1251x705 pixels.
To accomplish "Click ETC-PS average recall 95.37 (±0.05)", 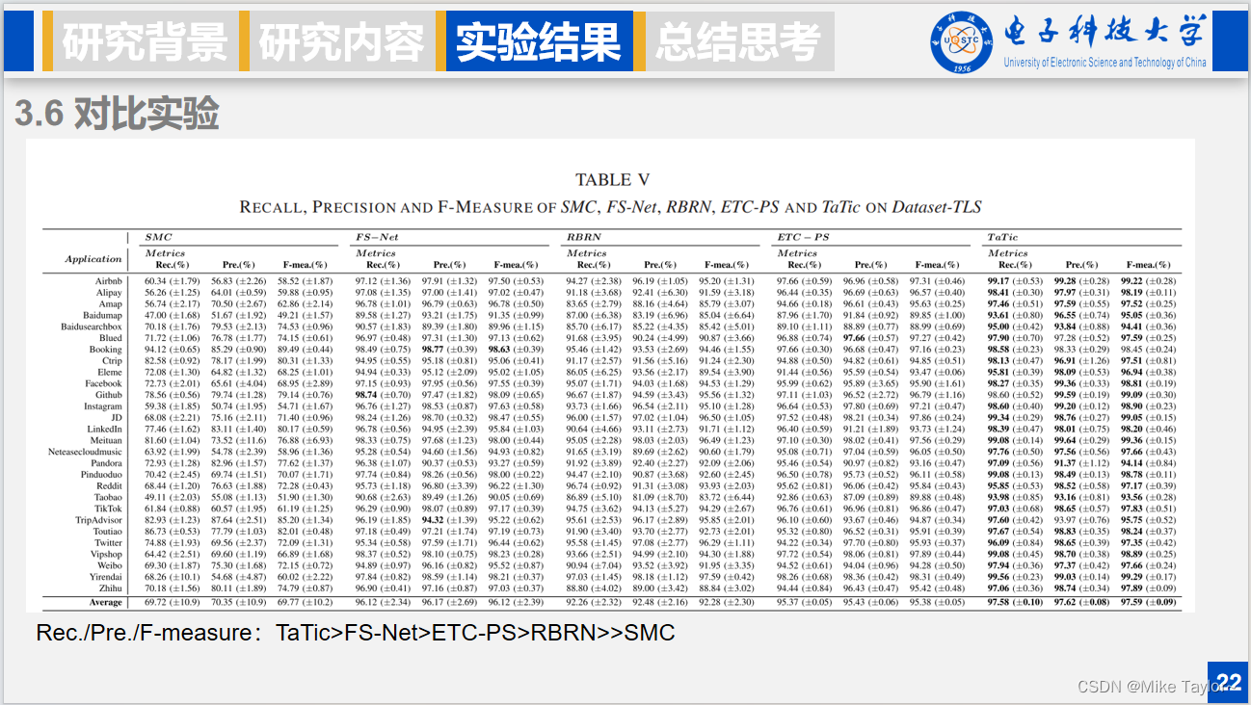I will click(805, 602).
